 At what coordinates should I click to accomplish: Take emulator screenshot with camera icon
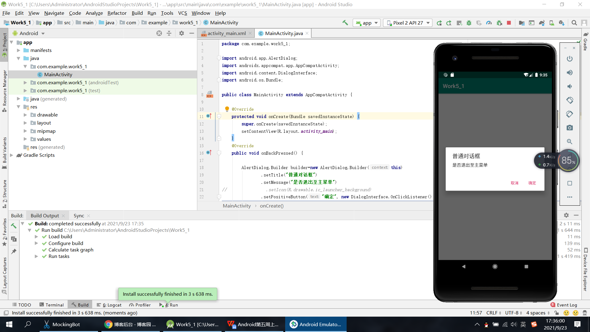click(569, 128)
